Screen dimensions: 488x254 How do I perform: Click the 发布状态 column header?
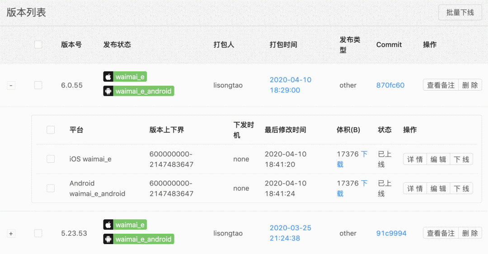(x=117, y=45)
